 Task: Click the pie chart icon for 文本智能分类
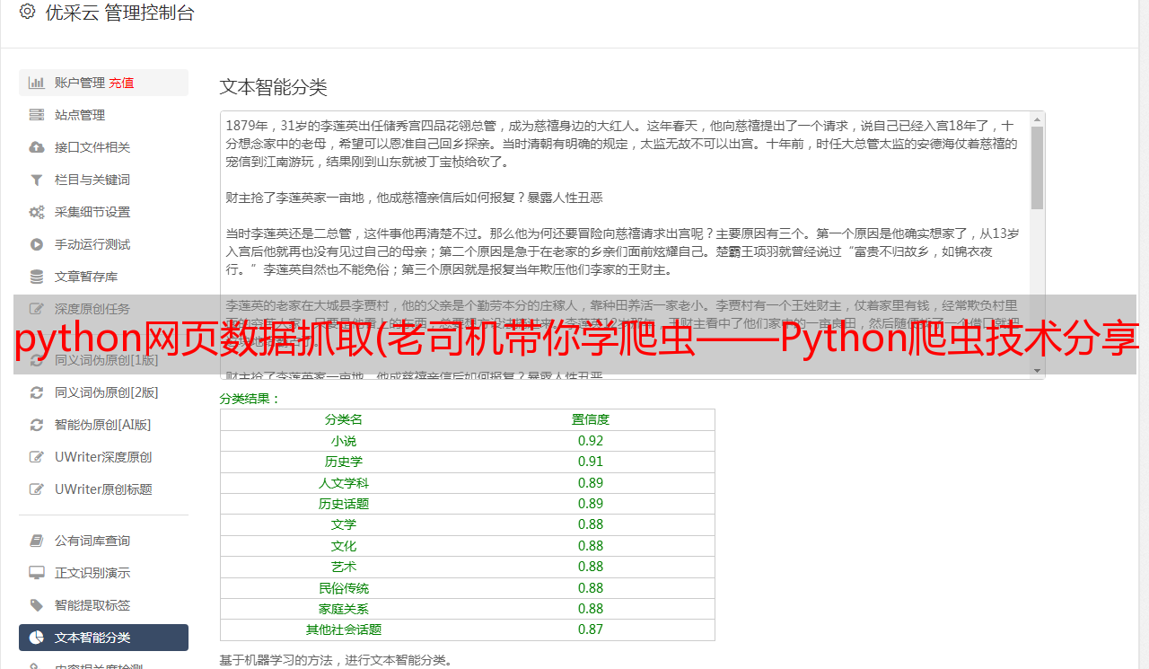(37, 638)
